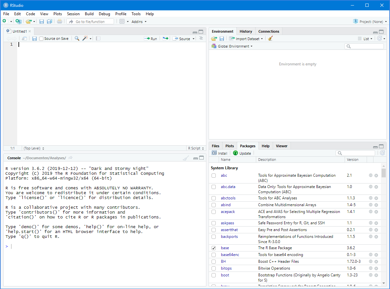This screenshot has height=289, width=390.
Task: Click the Run button in editor
Action: click(x=151, y=39)
